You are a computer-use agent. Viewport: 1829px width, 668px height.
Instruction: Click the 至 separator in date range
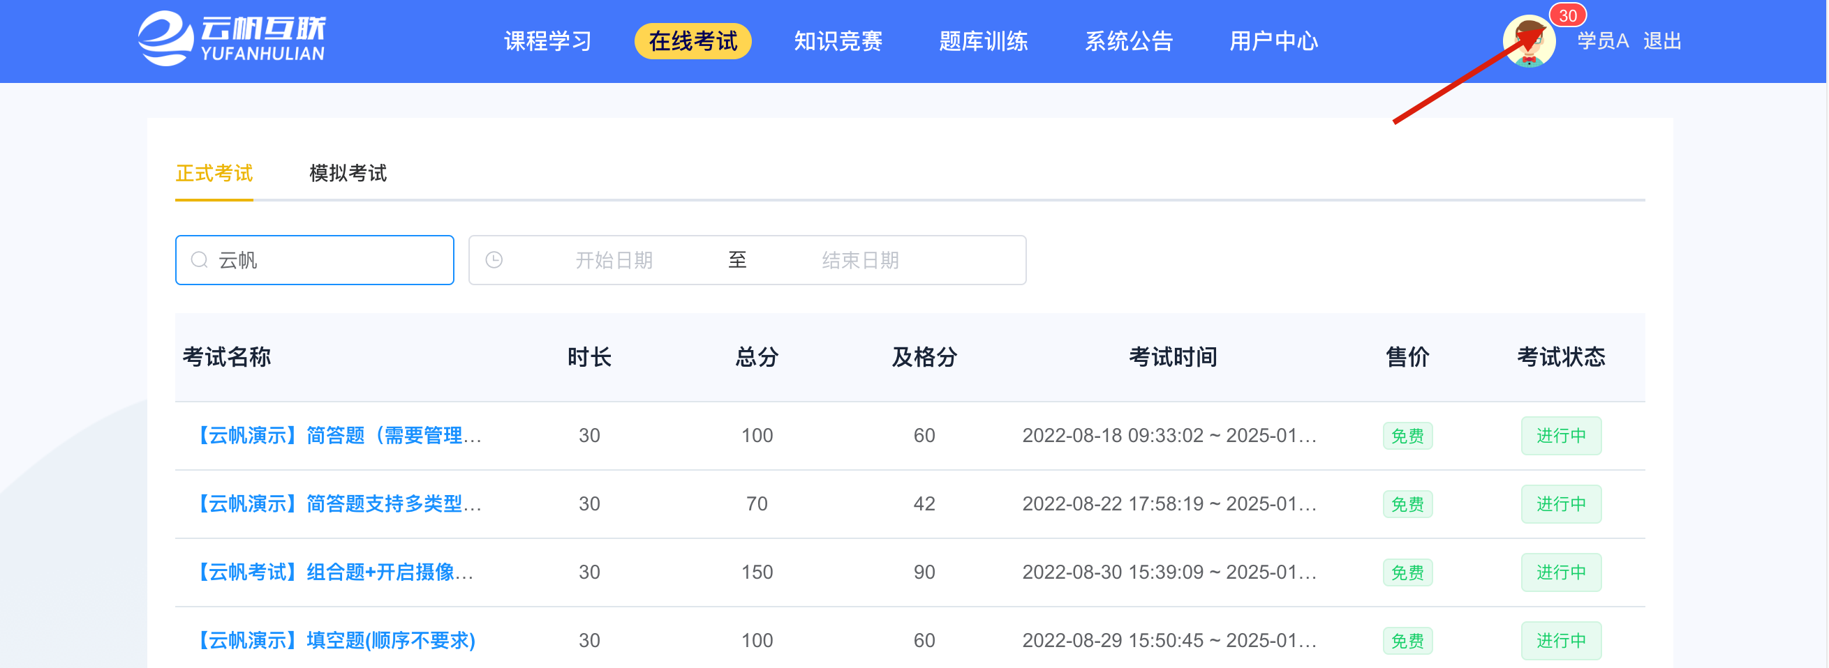coord(737,260)
